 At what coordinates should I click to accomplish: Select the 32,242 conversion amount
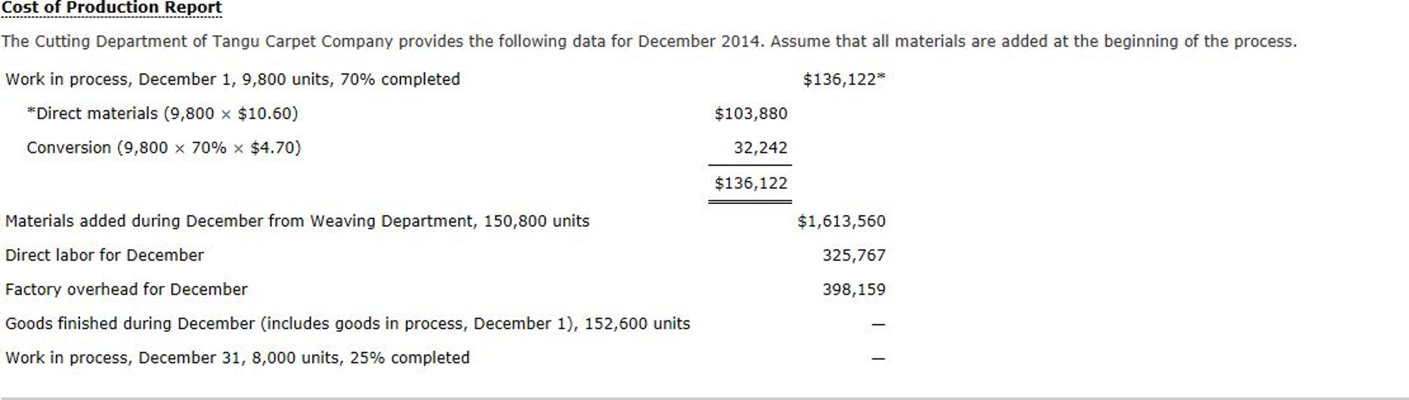coord(760,148)
